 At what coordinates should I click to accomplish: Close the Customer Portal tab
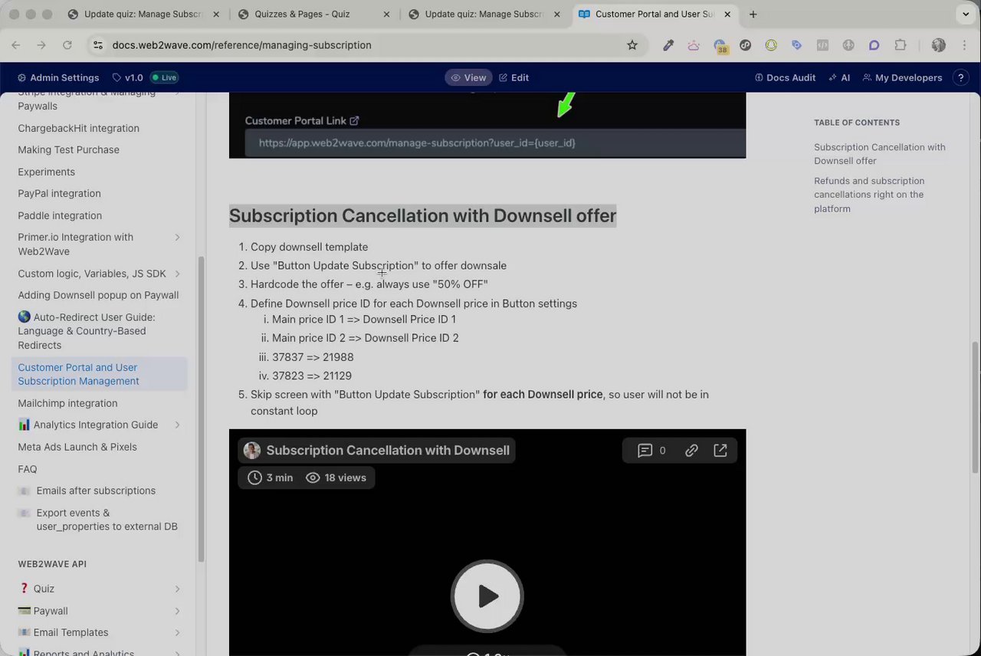tap(727, 14)
